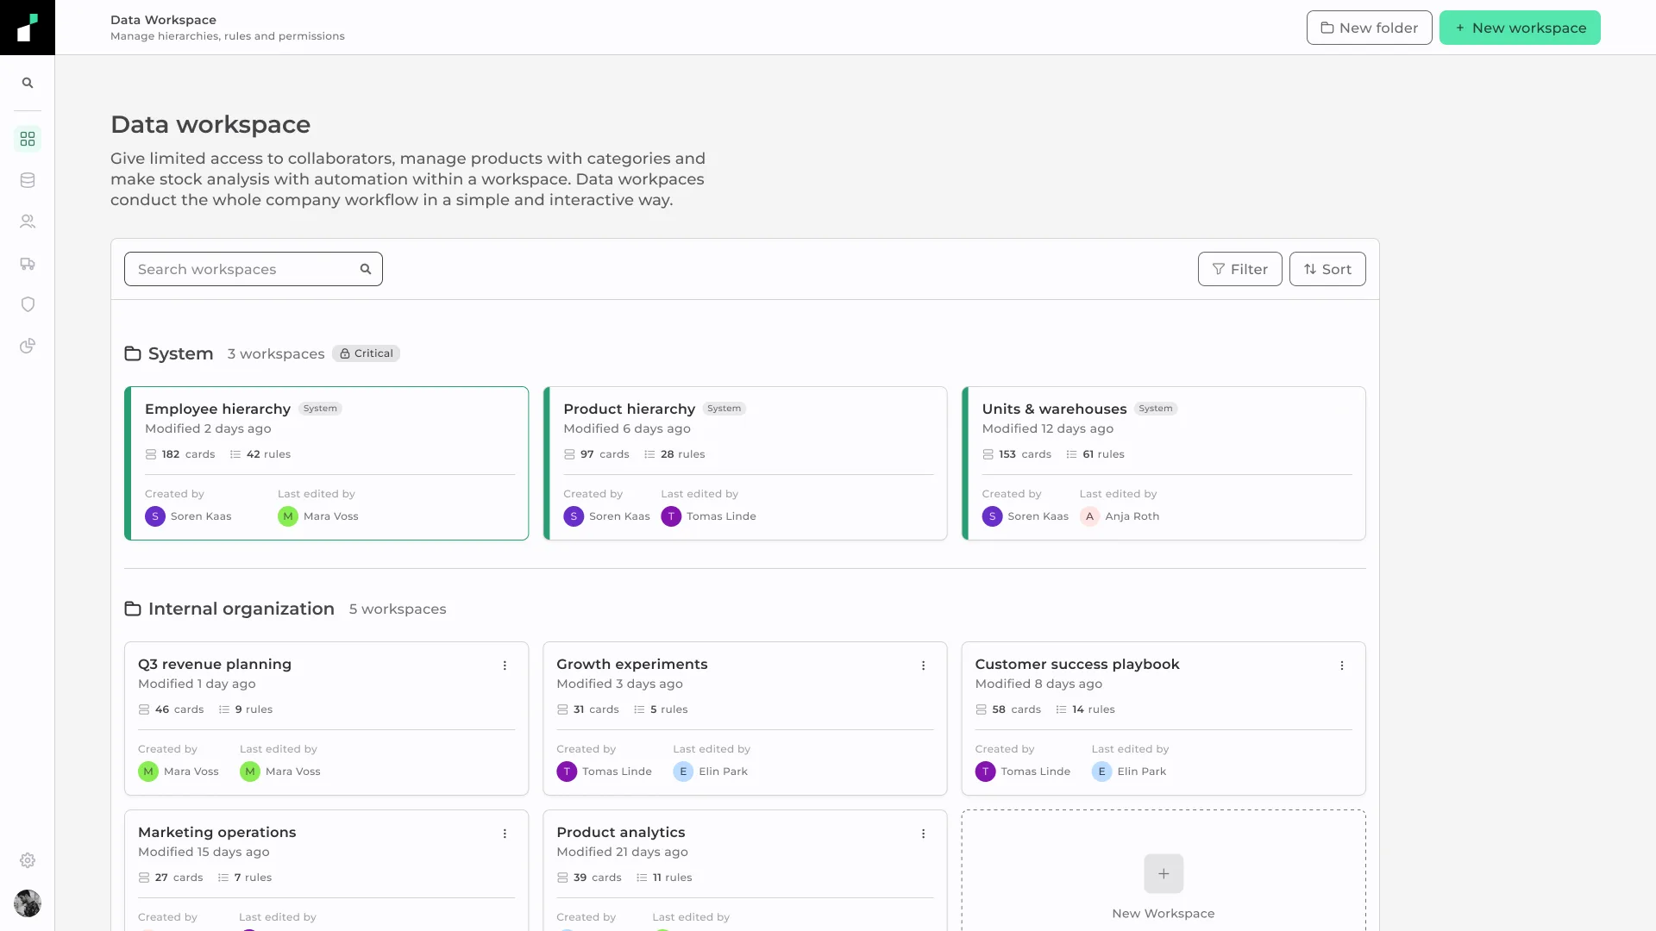Open options menu for Growth experiments
The width and height of the screenshot is (1656, 931).
[923, 665]
